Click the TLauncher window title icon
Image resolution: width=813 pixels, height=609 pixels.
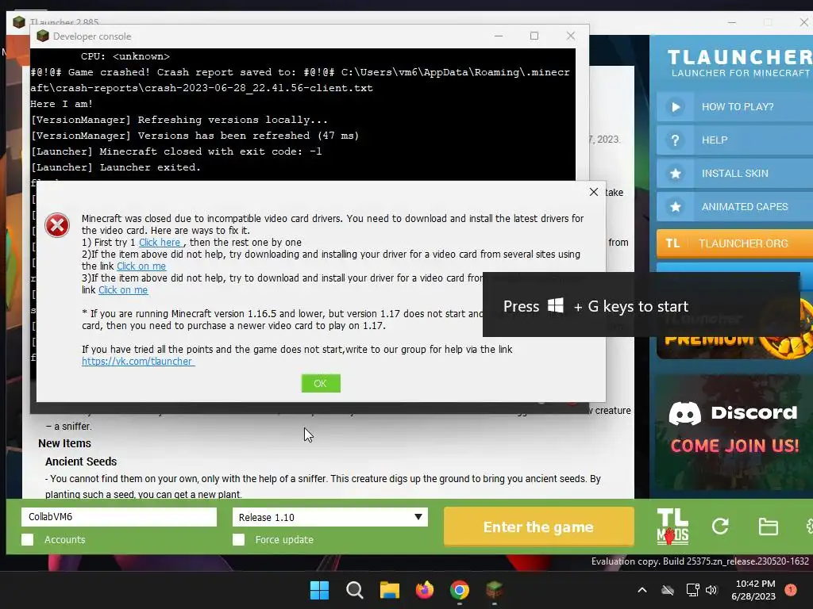pos(19,22)
